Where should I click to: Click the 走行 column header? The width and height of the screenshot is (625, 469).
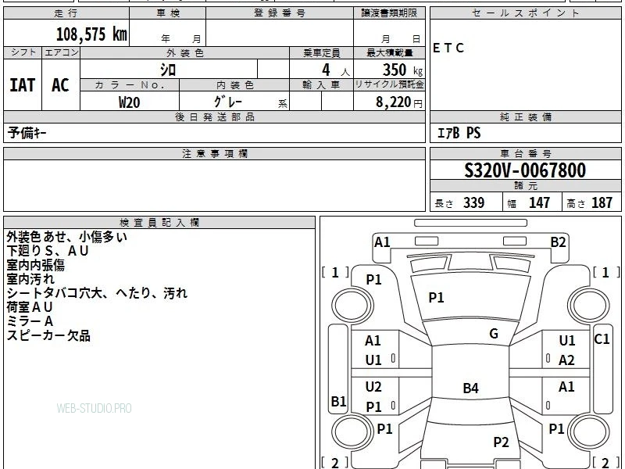[66, 13]
